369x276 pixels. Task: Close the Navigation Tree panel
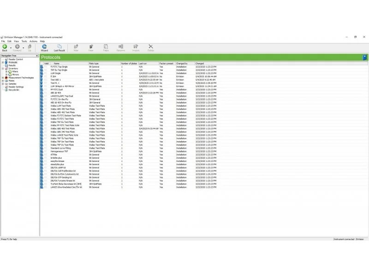pos(37,55)
